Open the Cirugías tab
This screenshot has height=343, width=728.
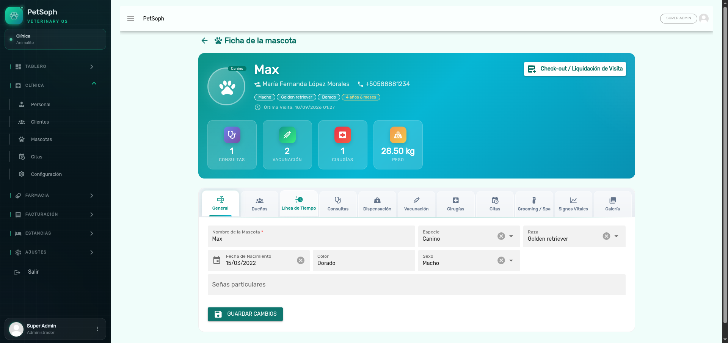coord(456,204)
